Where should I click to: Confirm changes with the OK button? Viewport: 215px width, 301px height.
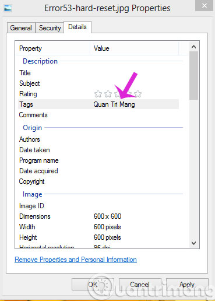click(93, 285)
